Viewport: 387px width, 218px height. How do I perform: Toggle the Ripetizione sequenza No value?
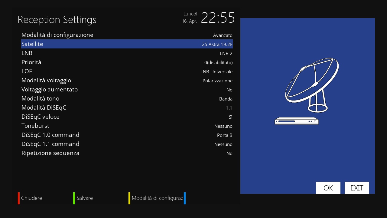[x=229, y=154]
